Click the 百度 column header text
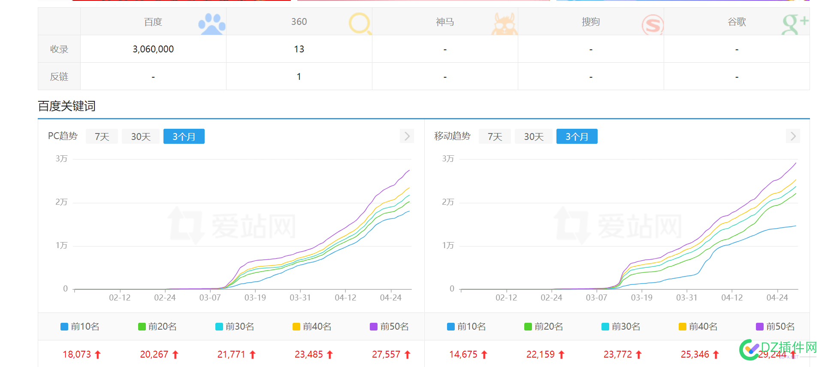Viewport: 825px width, 367px height. [x=153, y=22]
